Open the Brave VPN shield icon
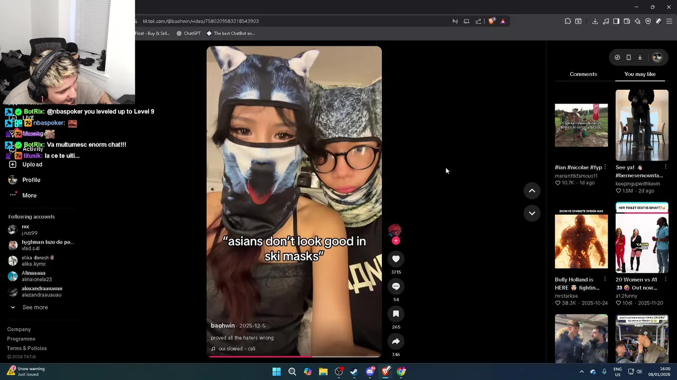The height and width of the screenshot is (380, 677). (x=648, y=21)
